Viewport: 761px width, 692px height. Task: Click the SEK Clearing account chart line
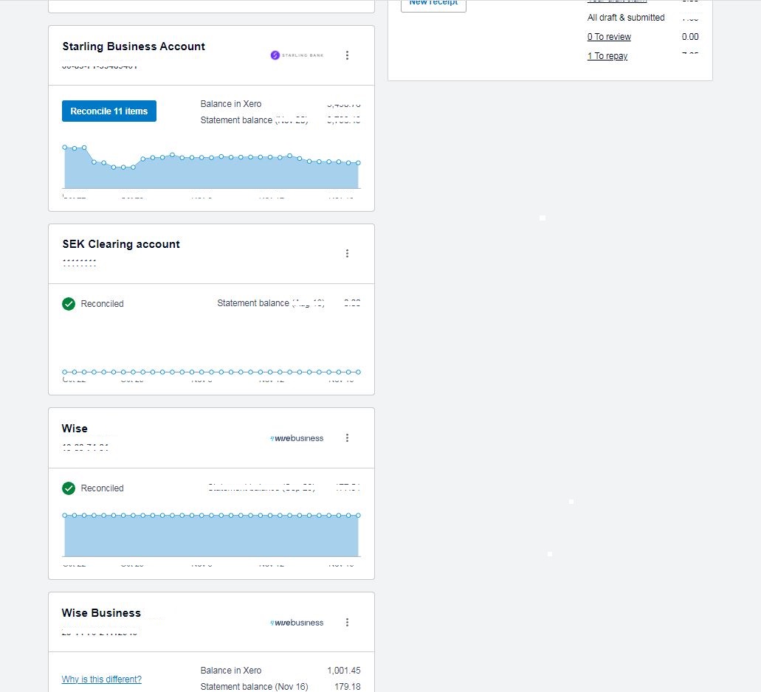click(211, 372)
